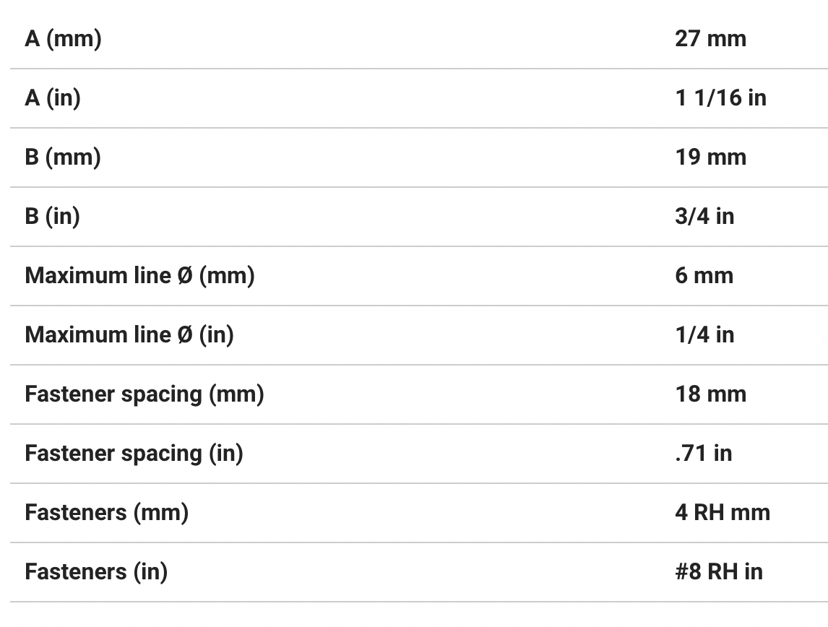Select the 18 mm spacing value

[710, 394]
